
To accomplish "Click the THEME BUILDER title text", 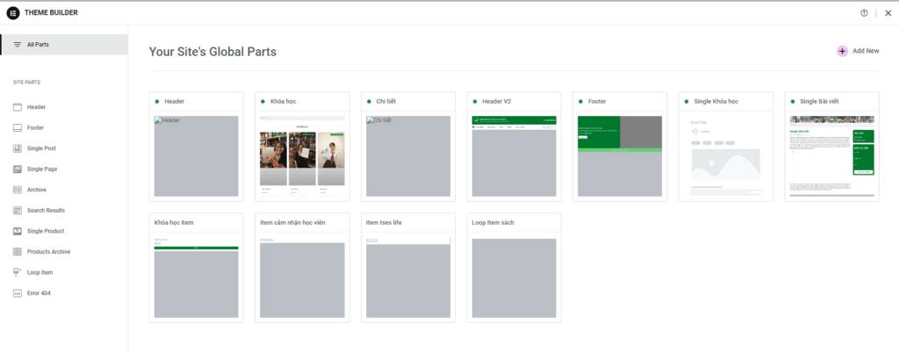I will [x=51, y=12].
